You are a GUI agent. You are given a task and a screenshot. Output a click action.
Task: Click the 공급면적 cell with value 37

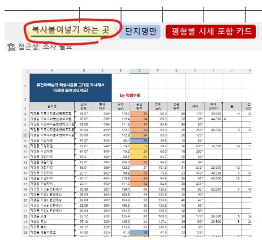pyautogui.click(x=139, y=168)
